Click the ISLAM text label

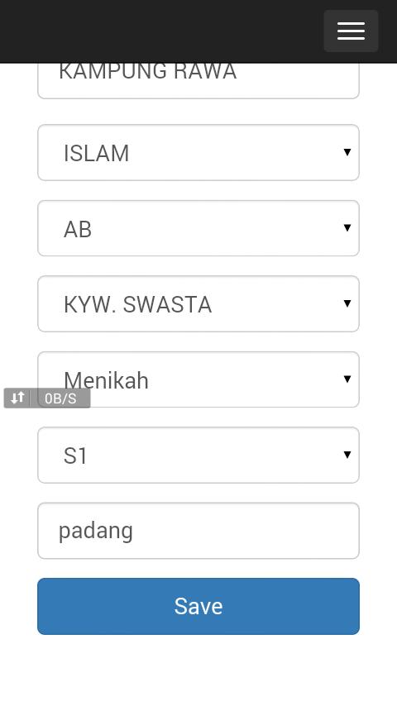(x=97, y=153)
